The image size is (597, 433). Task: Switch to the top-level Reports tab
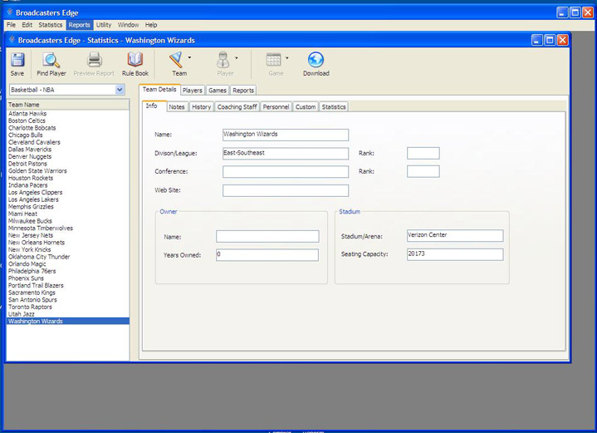click(243, 91)
